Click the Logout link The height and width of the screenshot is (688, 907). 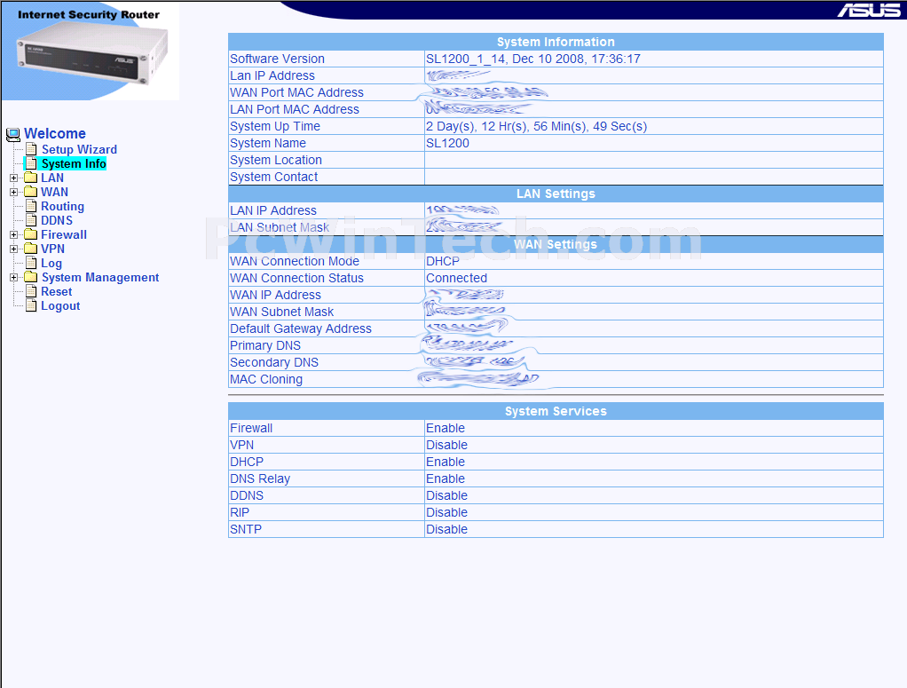[x=60, y=306]
